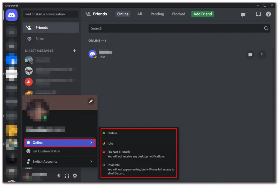Viewport: 280px width, 187px height.
Task: Message the online friend via chat bubble icon
Action: [x=250, y=55]
